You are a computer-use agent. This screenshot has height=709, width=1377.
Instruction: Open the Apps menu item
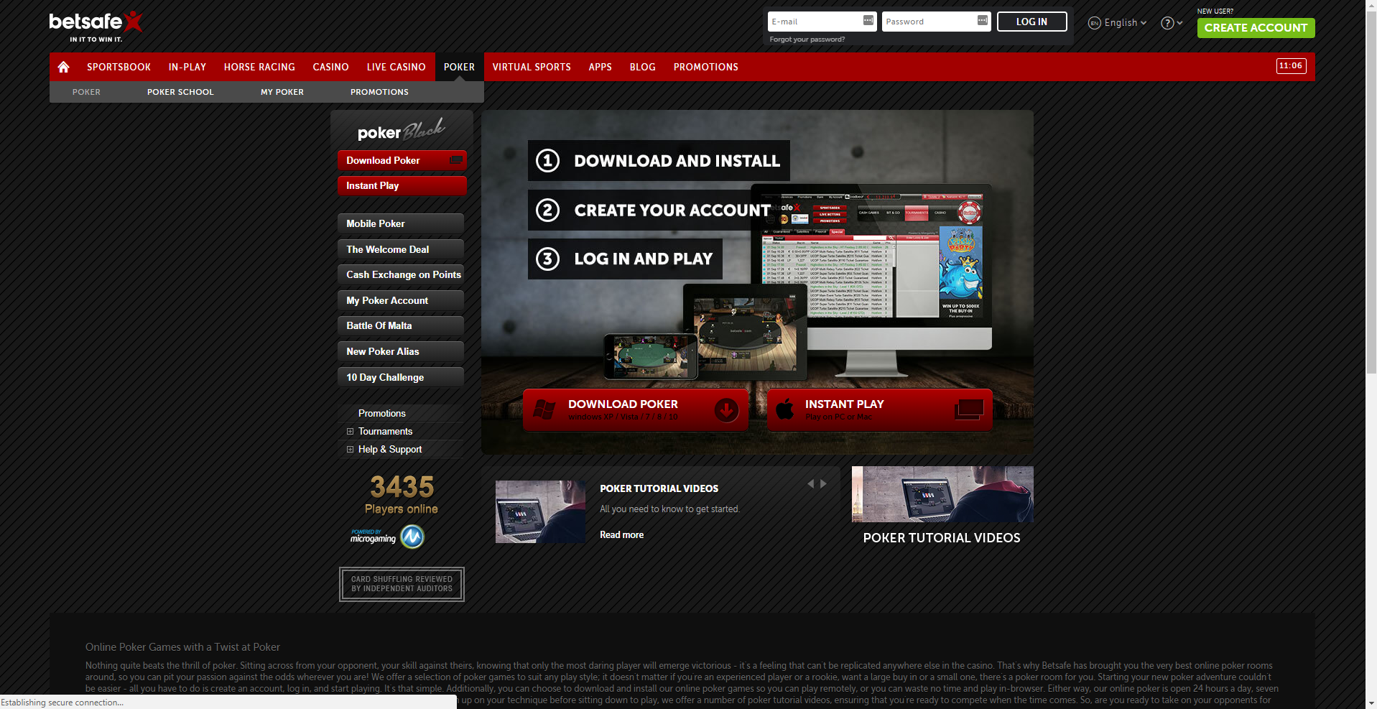click(600, 67)
